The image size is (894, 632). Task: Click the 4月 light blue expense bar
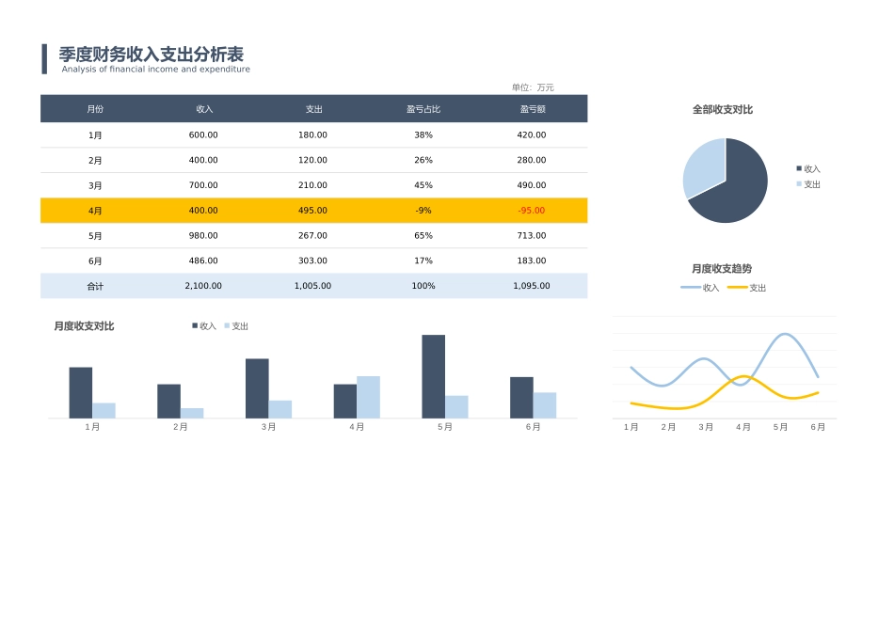coord(368,397)
